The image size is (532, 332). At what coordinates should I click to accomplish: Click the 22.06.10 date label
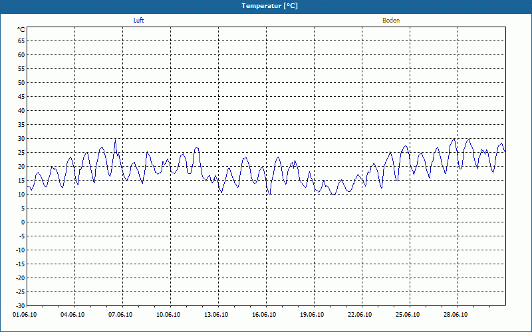tap(360, 315)
